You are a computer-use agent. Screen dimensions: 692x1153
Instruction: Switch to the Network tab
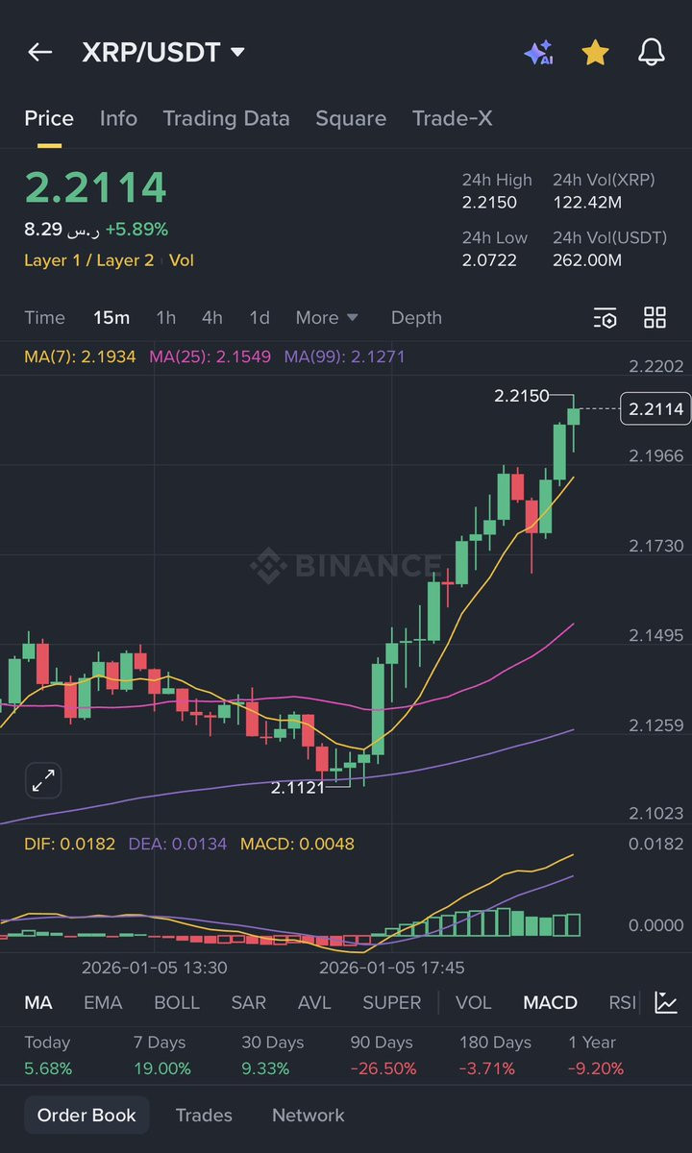click(x=309, y=1116)
